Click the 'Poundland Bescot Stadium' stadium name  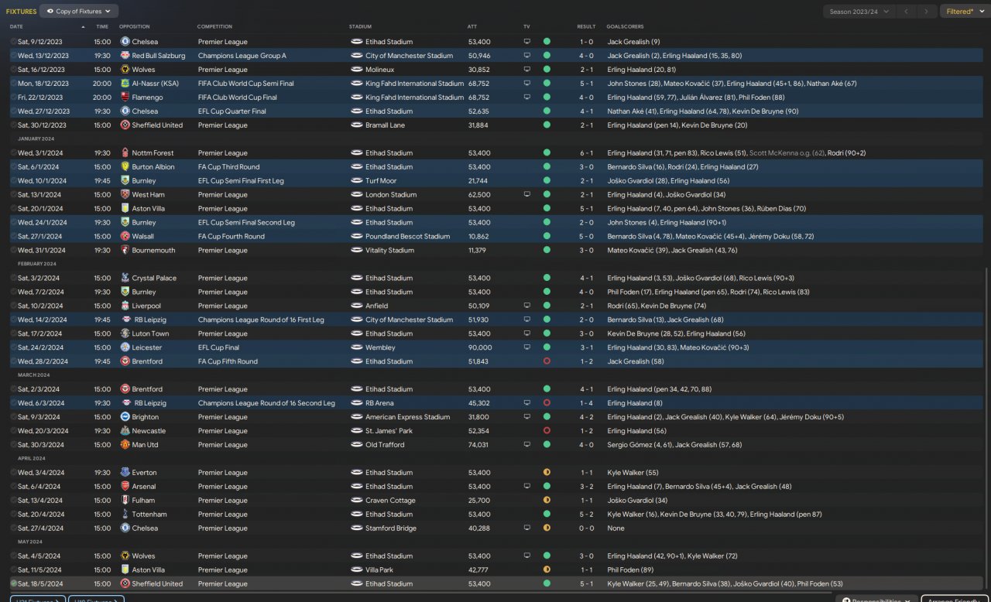pyautogui.click(x=407, y=237)
